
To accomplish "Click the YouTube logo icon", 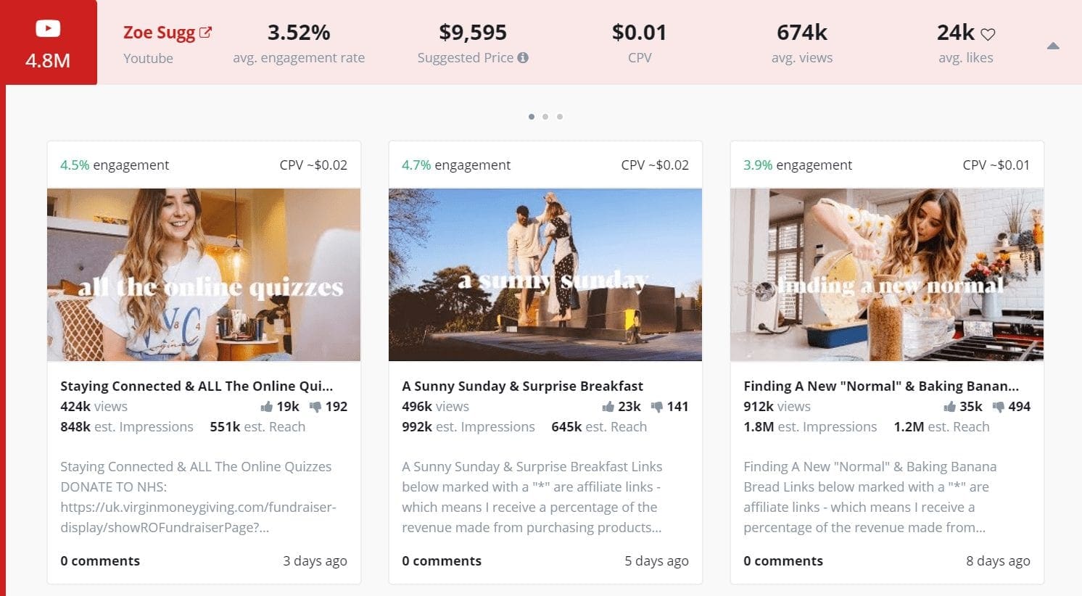I will point(48,29).
